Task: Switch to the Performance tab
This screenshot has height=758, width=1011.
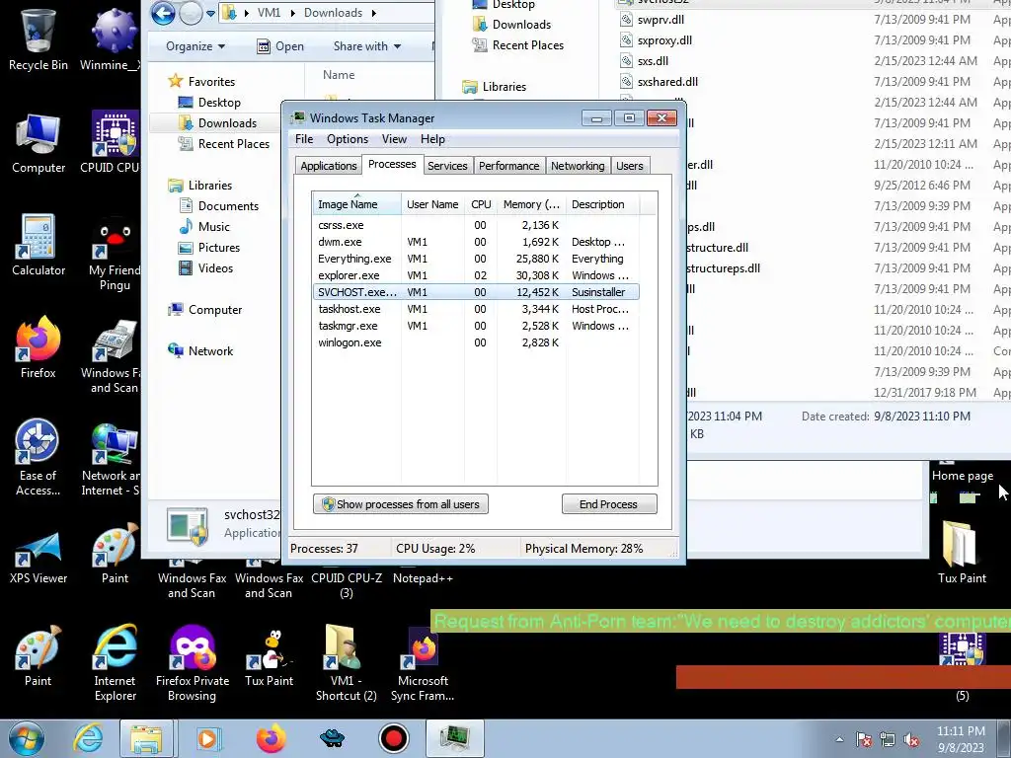Action: [508, 166]
